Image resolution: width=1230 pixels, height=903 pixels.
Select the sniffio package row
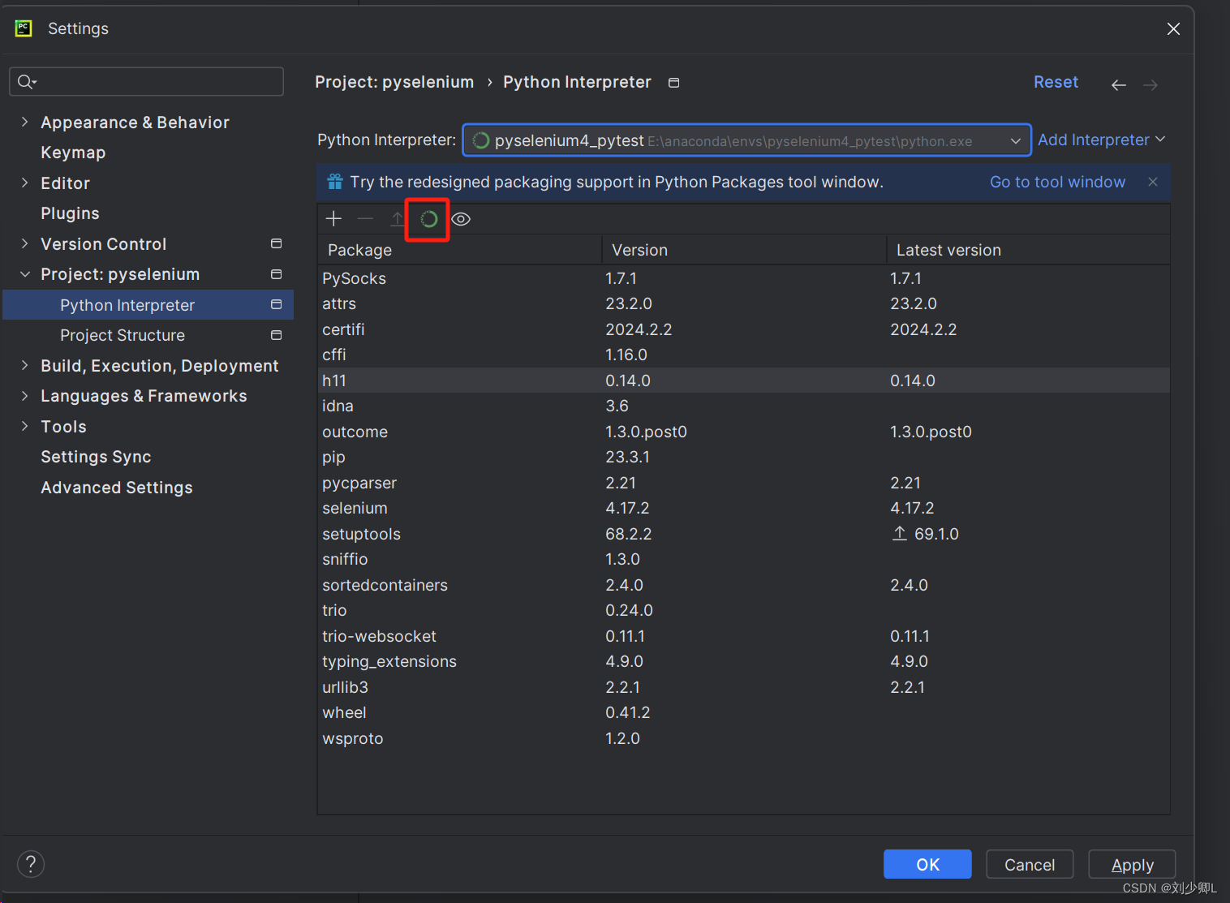(744, 559)
